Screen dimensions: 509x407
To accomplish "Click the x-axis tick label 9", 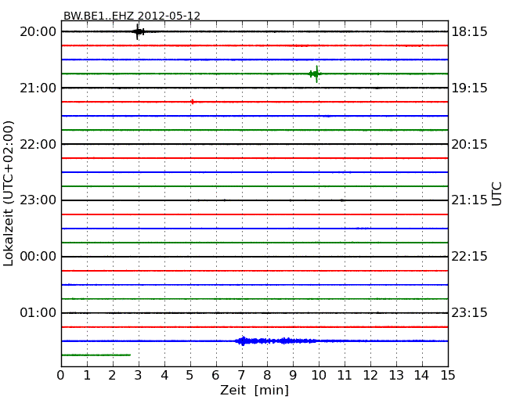I will point(293,375).
